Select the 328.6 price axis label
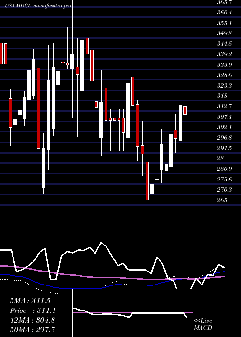 pos(225,75)
